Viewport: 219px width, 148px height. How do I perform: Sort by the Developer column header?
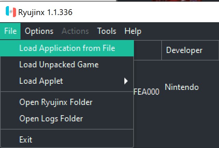click(184, 50)
